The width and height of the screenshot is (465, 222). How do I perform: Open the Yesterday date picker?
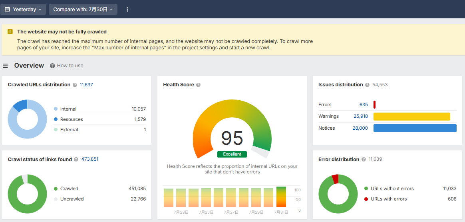(x=23, y=10)
